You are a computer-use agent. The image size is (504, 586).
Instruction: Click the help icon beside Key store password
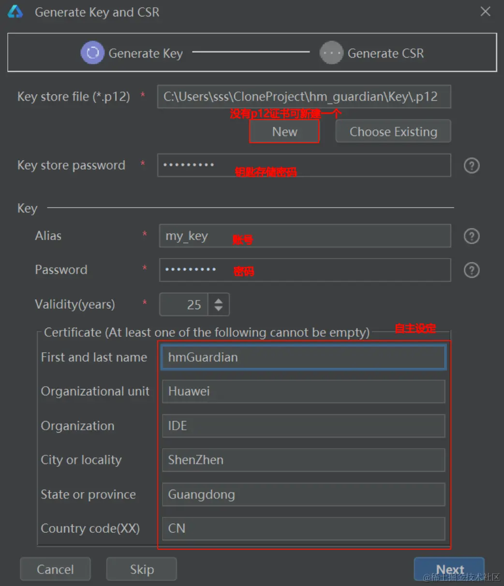pyautogui.click(x=471, y=166)
